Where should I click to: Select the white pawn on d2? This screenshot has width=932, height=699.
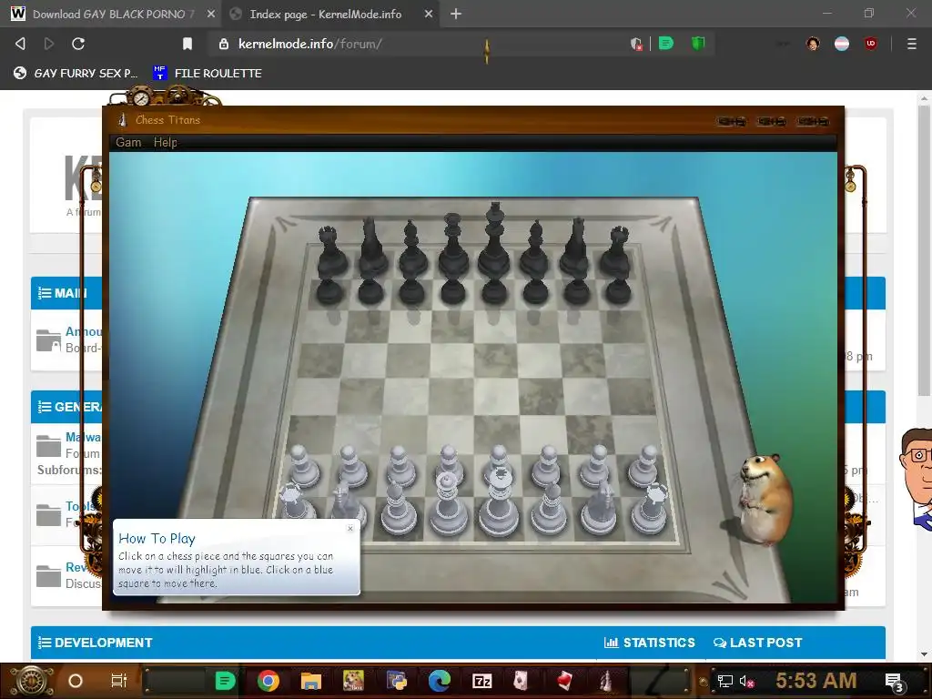(449, 463)
